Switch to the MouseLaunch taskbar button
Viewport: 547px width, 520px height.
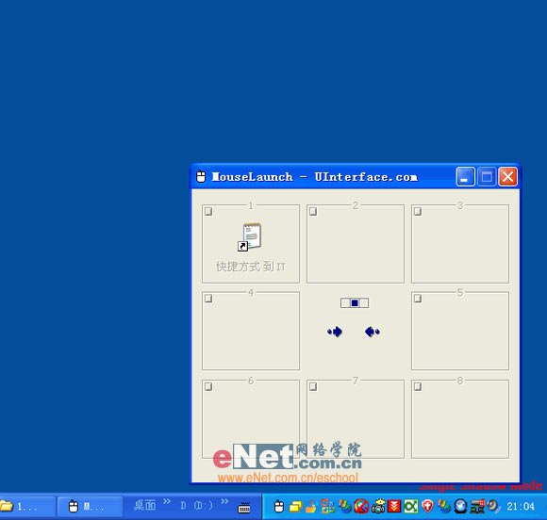[x=90, y=507]
